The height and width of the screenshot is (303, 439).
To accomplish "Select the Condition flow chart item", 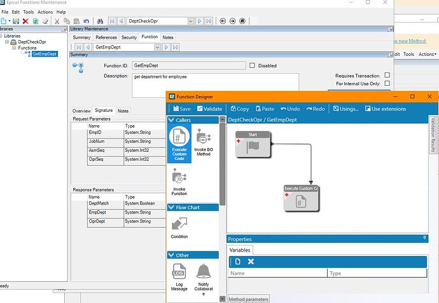I will 179,227.
